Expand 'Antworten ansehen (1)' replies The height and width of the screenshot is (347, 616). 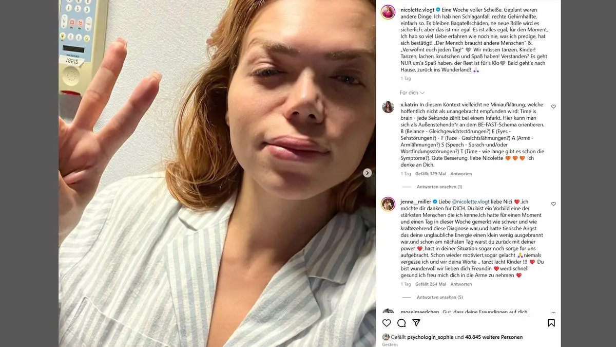(x=439, y=187)
